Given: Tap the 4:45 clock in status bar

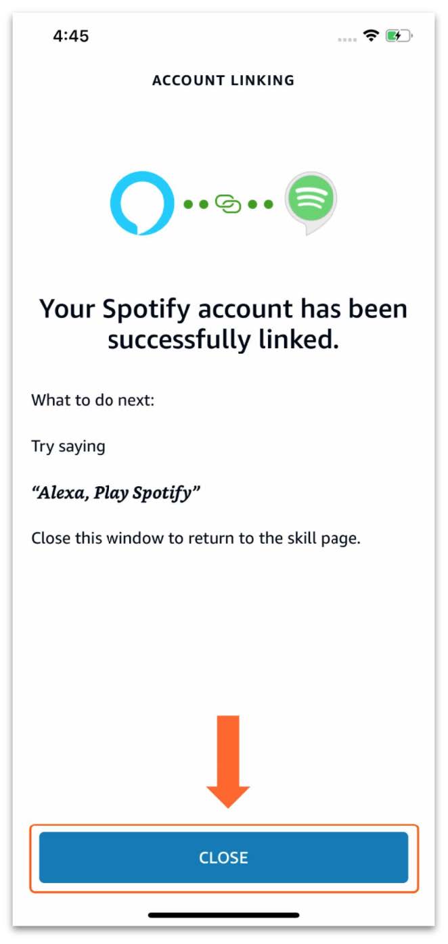Looking at the screenshot, I should pos(71,36).
